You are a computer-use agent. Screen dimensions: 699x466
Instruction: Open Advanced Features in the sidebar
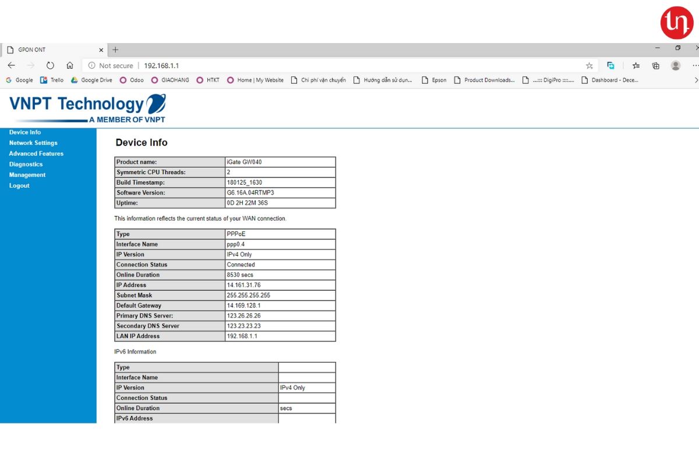click(x=36, y=154)
